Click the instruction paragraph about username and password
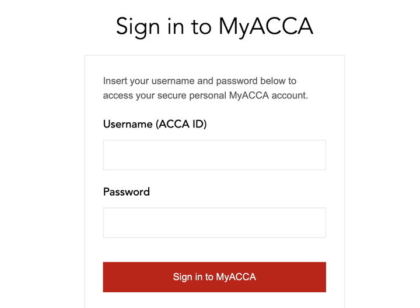Screen dimensions: 420x308 coord(205,88)
